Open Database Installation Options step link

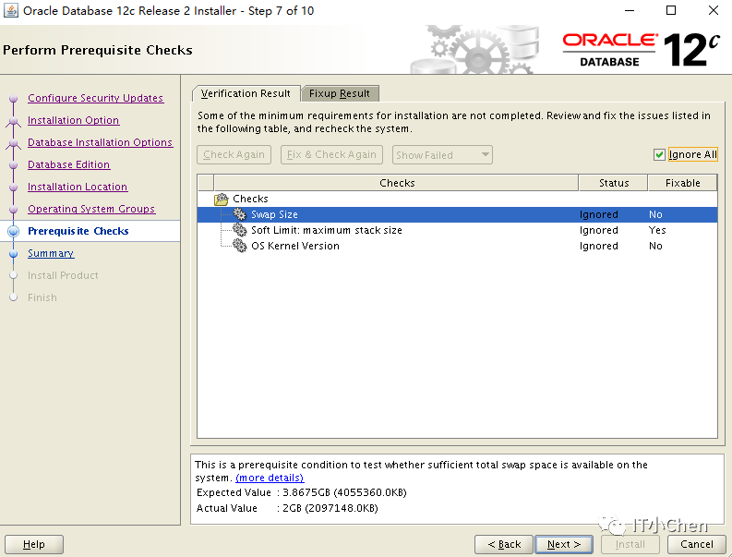[100, 142]
